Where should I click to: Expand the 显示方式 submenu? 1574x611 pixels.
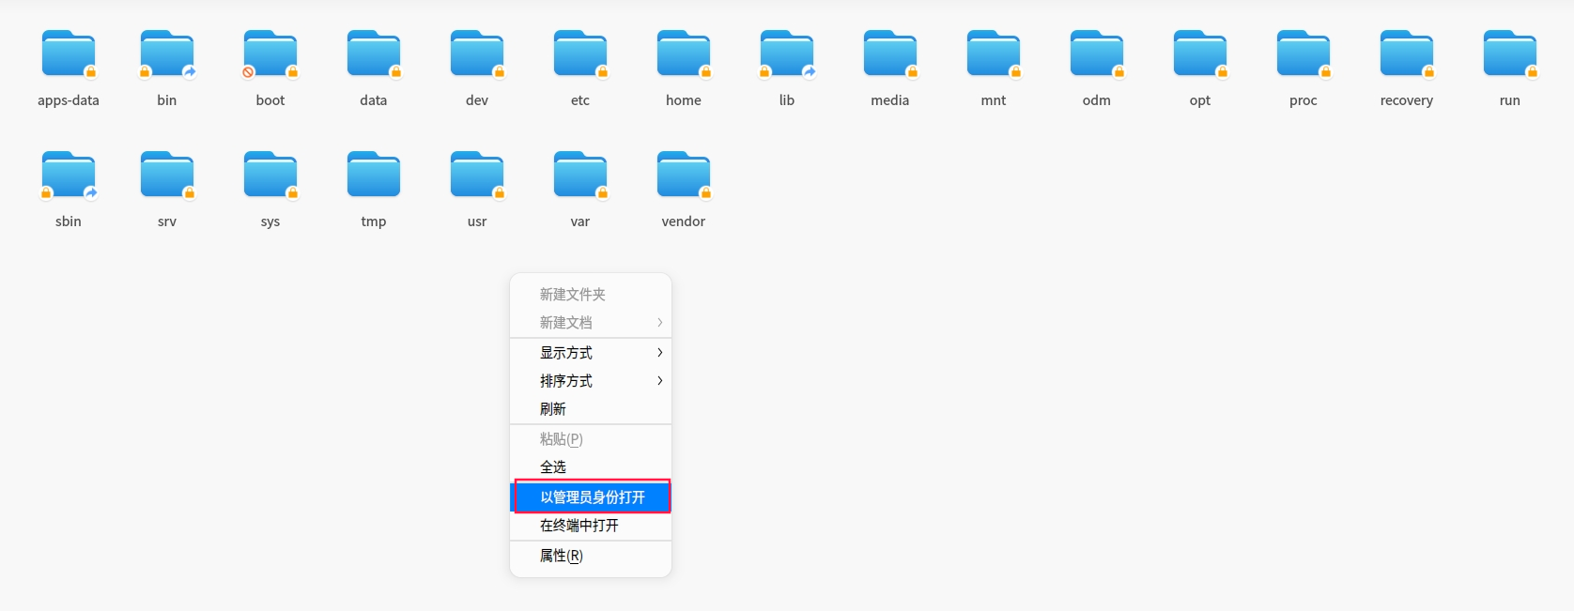(591, 352)
